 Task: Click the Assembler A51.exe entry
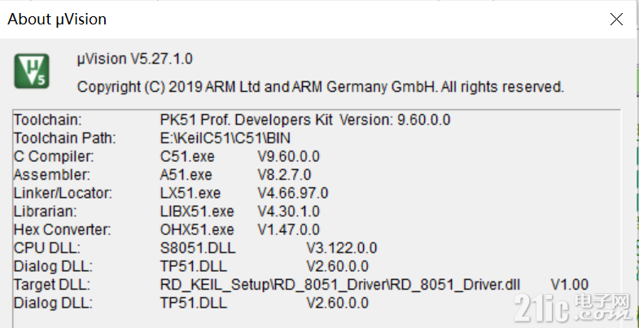186,175
